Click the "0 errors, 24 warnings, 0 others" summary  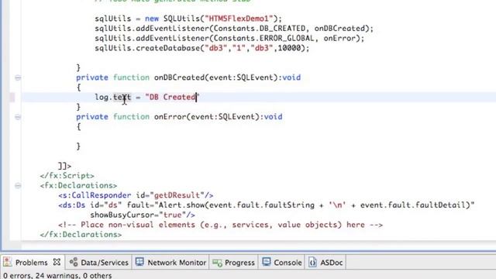(x=57, y=276)
